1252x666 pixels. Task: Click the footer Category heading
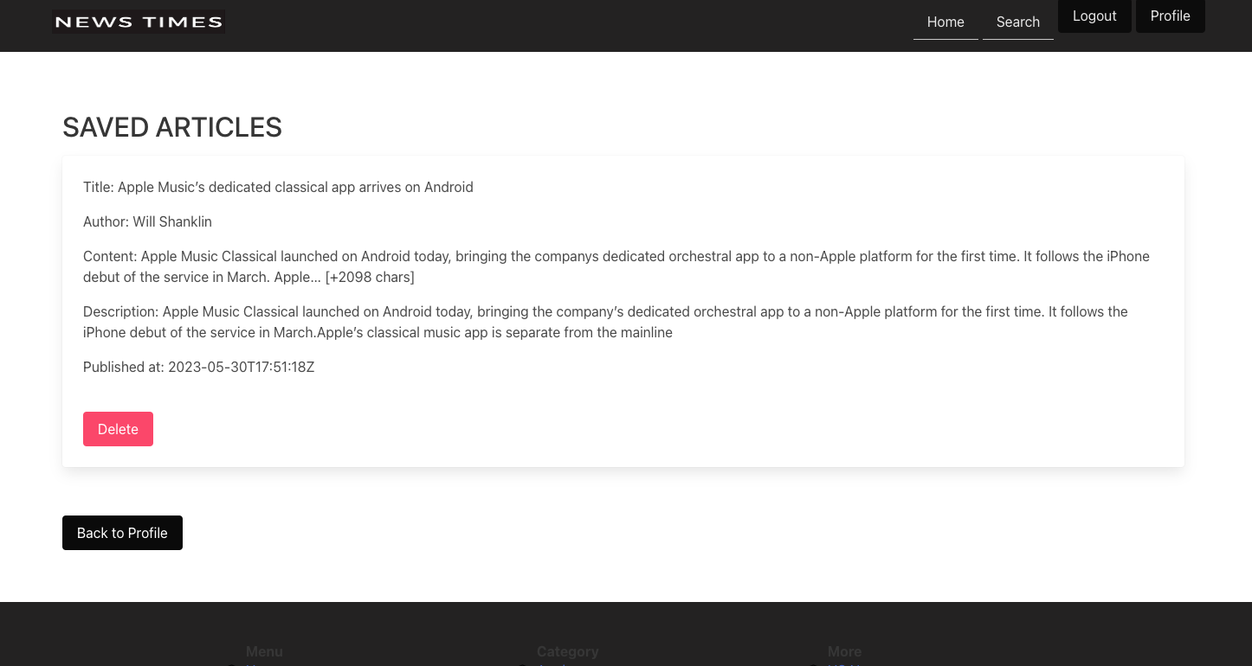[567, 651]
